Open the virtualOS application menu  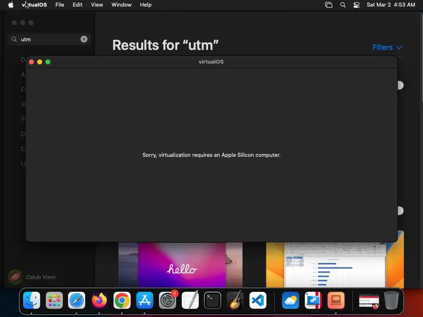coord(34,5)
